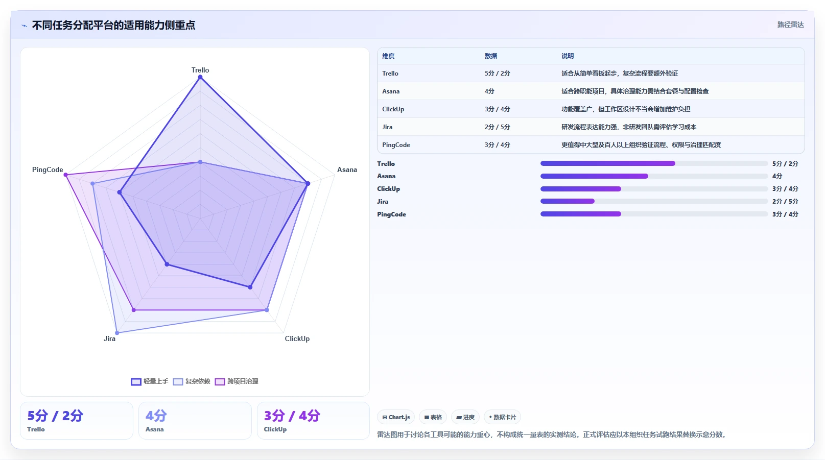Open the ClickUp 3分 / 4分 stat card

313,421
